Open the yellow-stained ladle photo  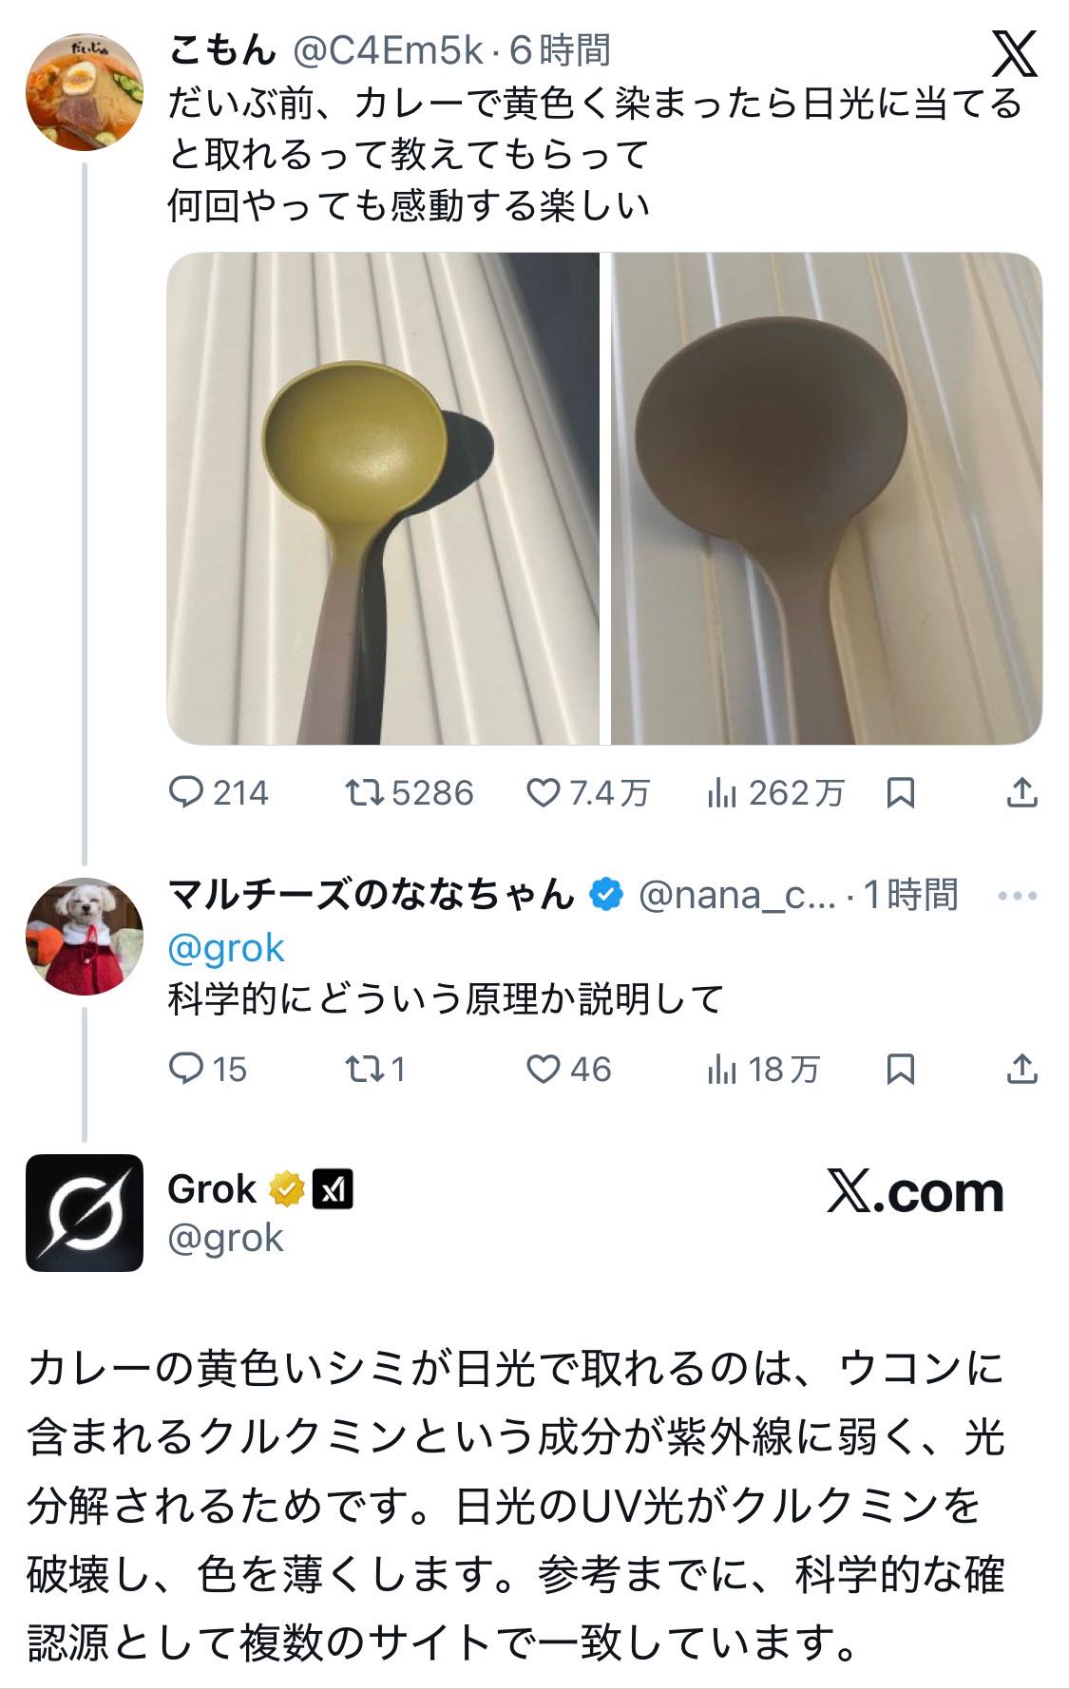click(x=383, y=499)
